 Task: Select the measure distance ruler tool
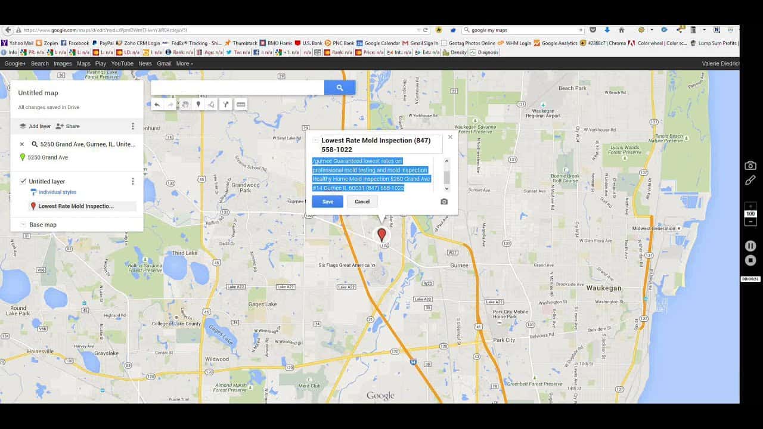pyautogui.click(x=241, y=104)
